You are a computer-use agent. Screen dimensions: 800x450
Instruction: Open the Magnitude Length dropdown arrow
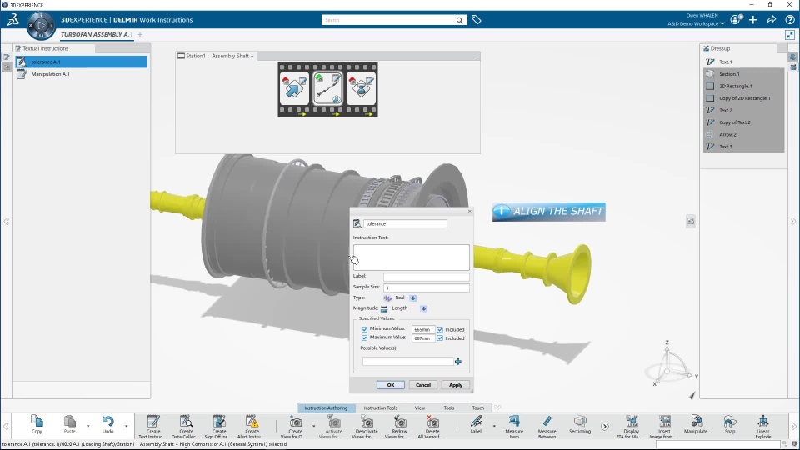(423, 308)
